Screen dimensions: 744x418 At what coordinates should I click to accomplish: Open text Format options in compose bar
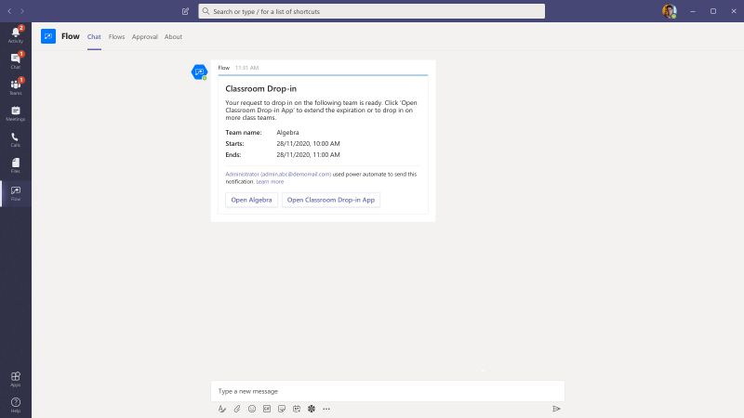(x=222, y=409)
